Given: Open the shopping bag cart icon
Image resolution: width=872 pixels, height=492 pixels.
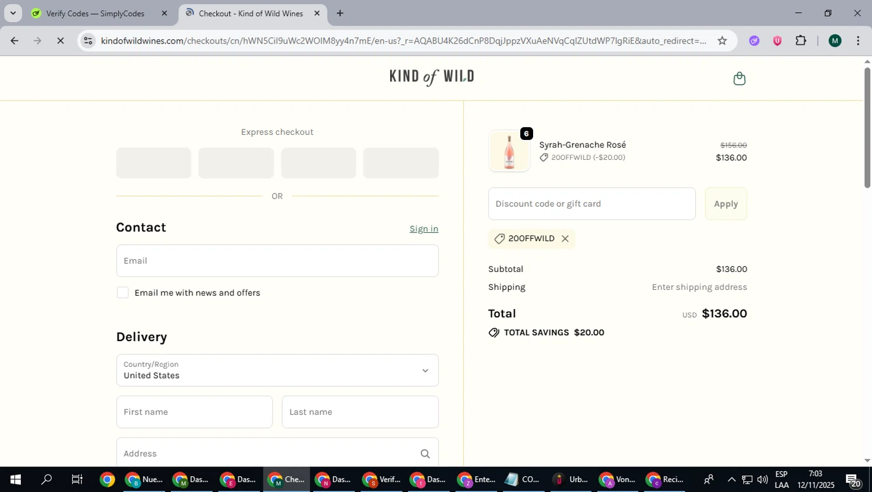Looking at the screenshot, I should pyautogui.click(x=739, y=78).
